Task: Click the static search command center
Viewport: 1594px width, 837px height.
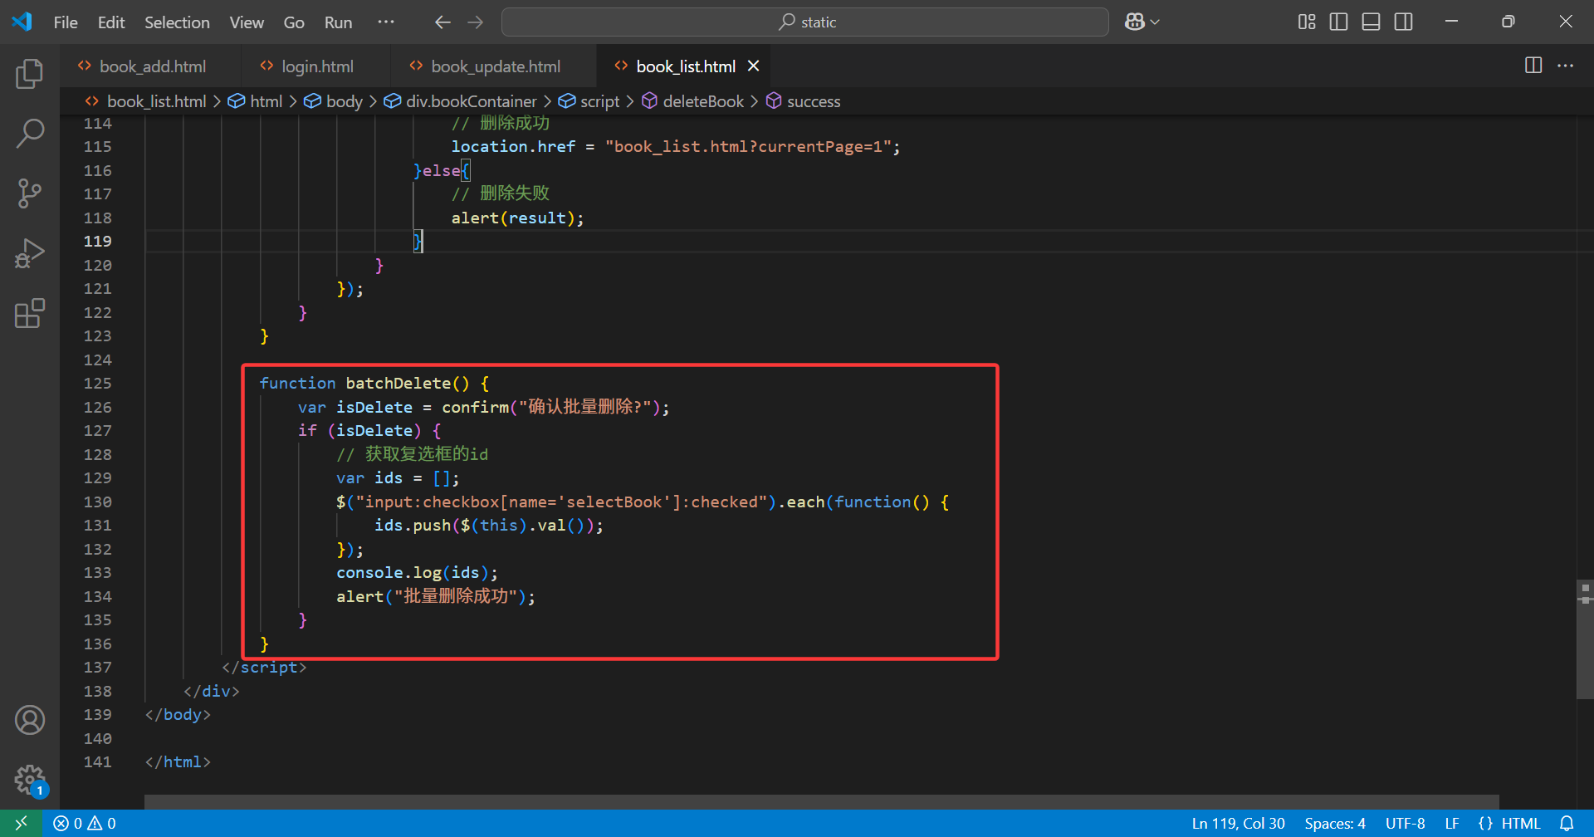Action: coord(805,22)
